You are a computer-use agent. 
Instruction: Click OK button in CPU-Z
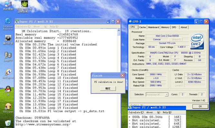(200, 106)
